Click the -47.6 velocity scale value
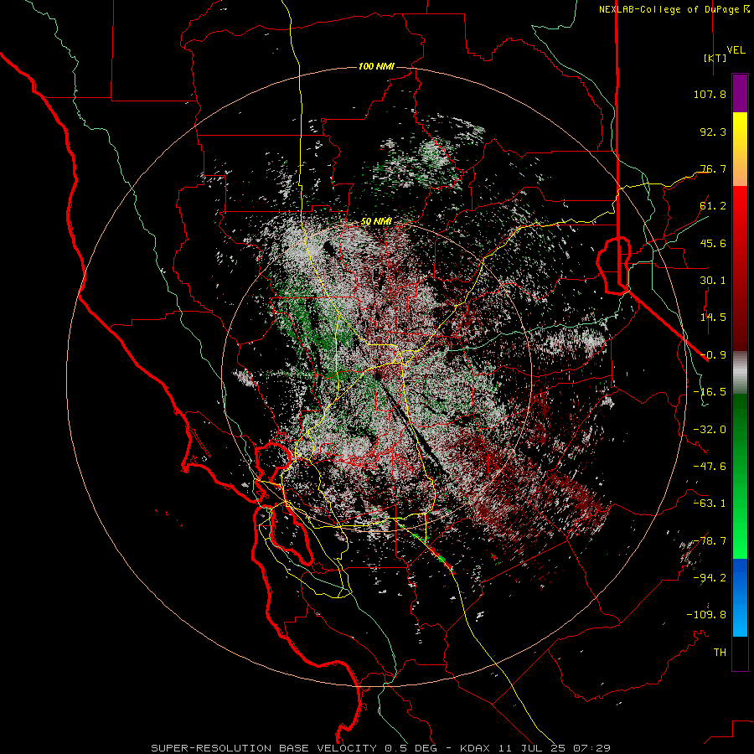The width and height of the screenshot is (754, 754). click(x=710, y=467)
